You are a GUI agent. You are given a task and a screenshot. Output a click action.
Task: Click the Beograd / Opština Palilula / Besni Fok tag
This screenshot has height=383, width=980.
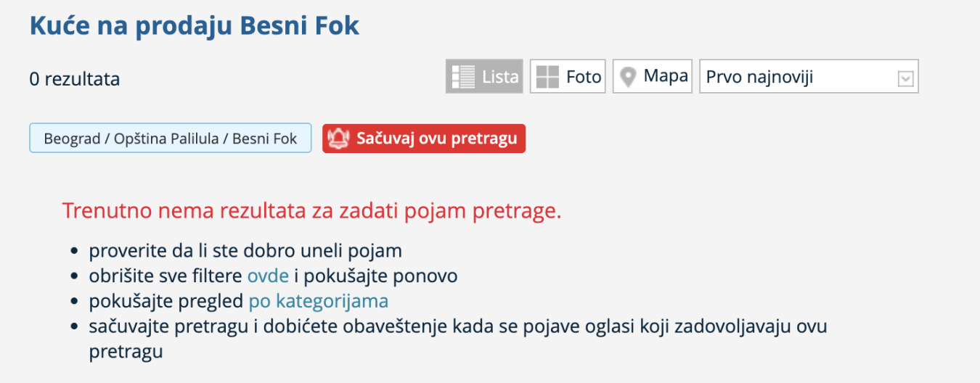tap(171, 139)
